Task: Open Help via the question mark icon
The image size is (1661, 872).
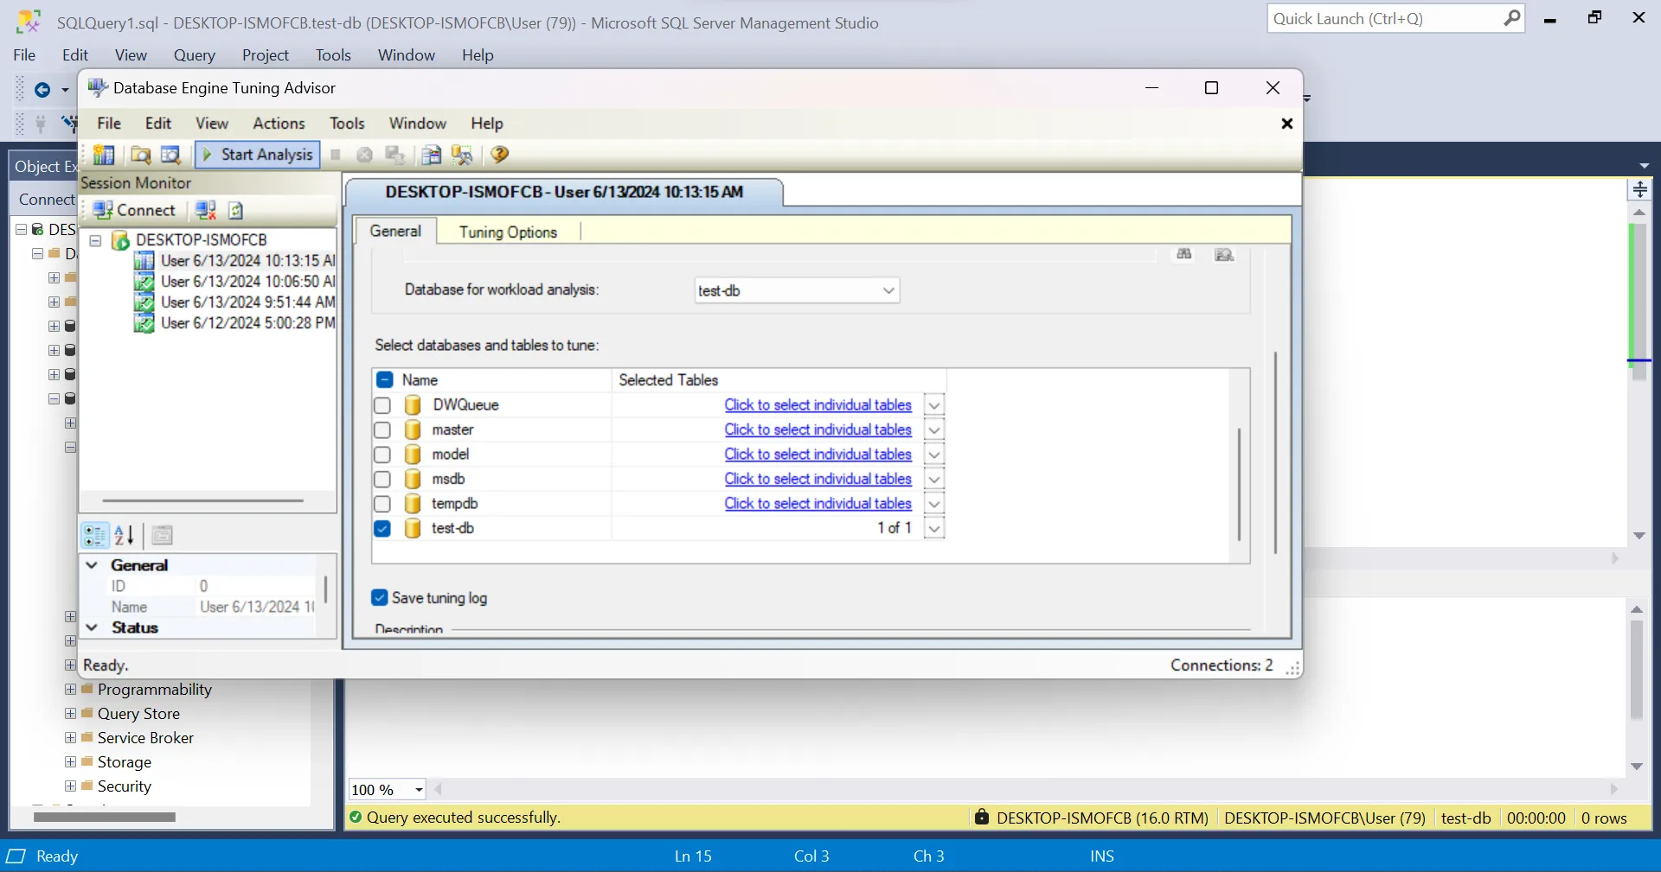Action: coord(499,155)
